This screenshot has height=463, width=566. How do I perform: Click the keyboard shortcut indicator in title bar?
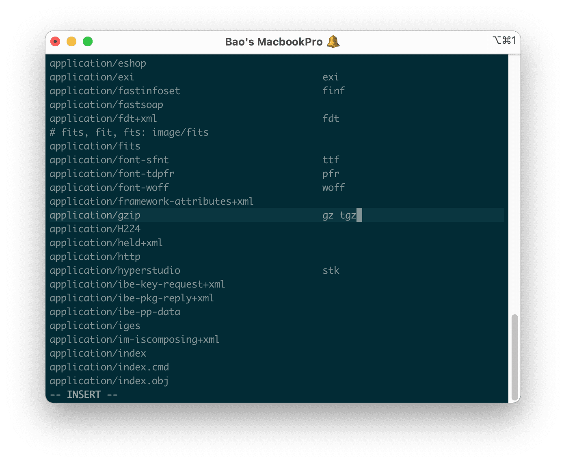pyautogui.click(x=504, y=40)
